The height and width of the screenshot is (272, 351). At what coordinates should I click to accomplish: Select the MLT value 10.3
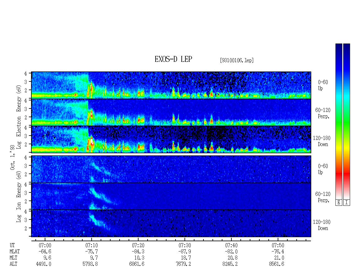pyautogui.click(x=139, y=258)
